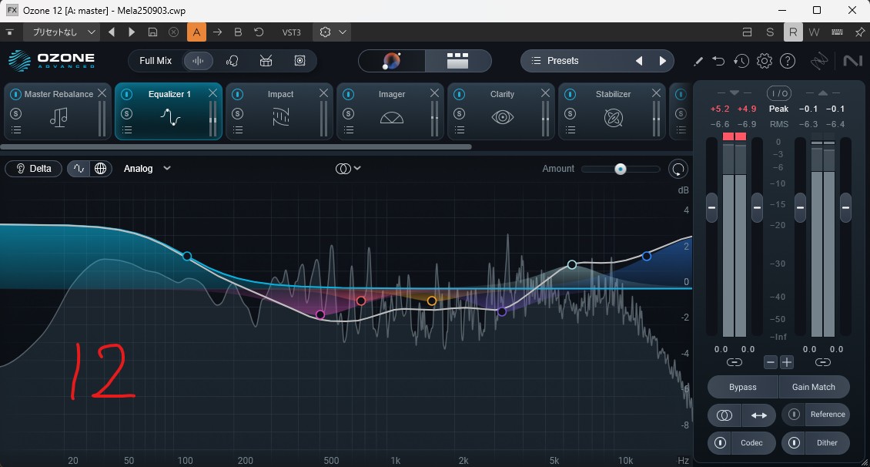Select the magenta EQ node near 500 Hz
The width and height of the screenshot is (870, 467).
320,315
